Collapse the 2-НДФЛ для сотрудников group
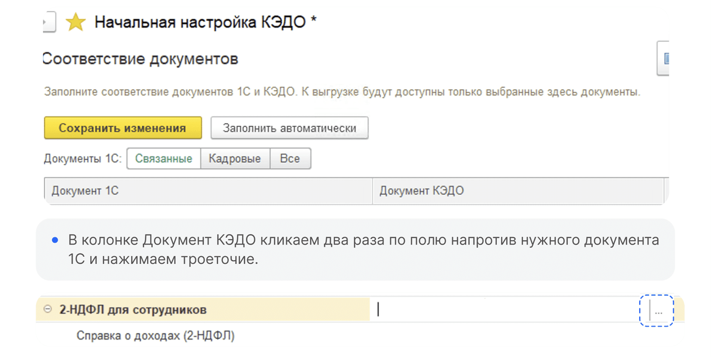Viewport: 711px width, 357px height. (48, 309)
